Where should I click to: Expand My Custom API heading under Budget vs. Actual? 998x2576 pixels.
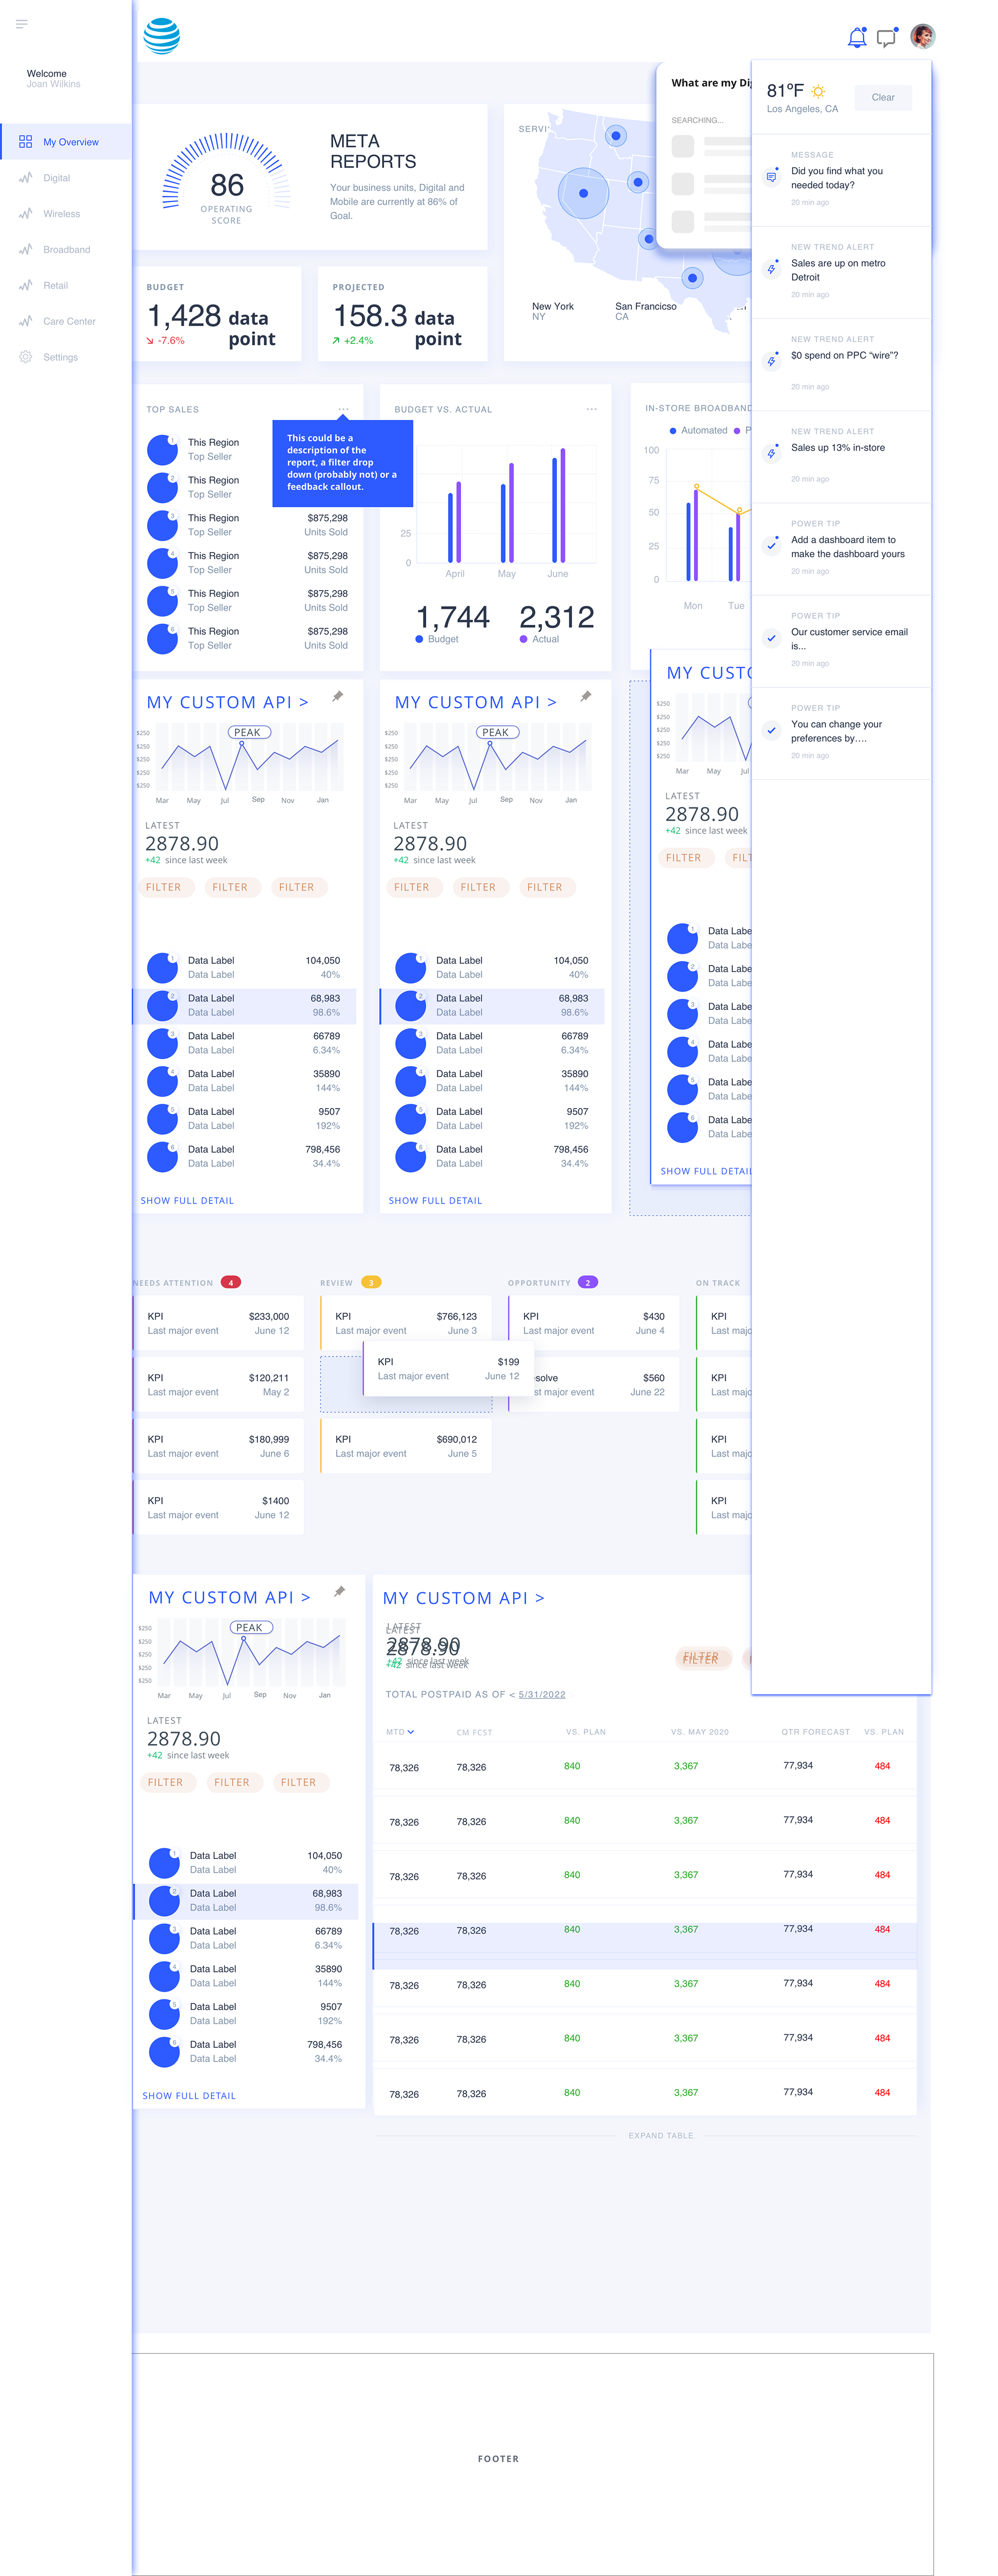pyautogui.click(x=476, y=702)
